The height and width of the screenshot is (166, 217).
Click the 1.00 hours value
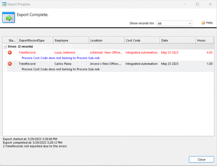[210, 64]
